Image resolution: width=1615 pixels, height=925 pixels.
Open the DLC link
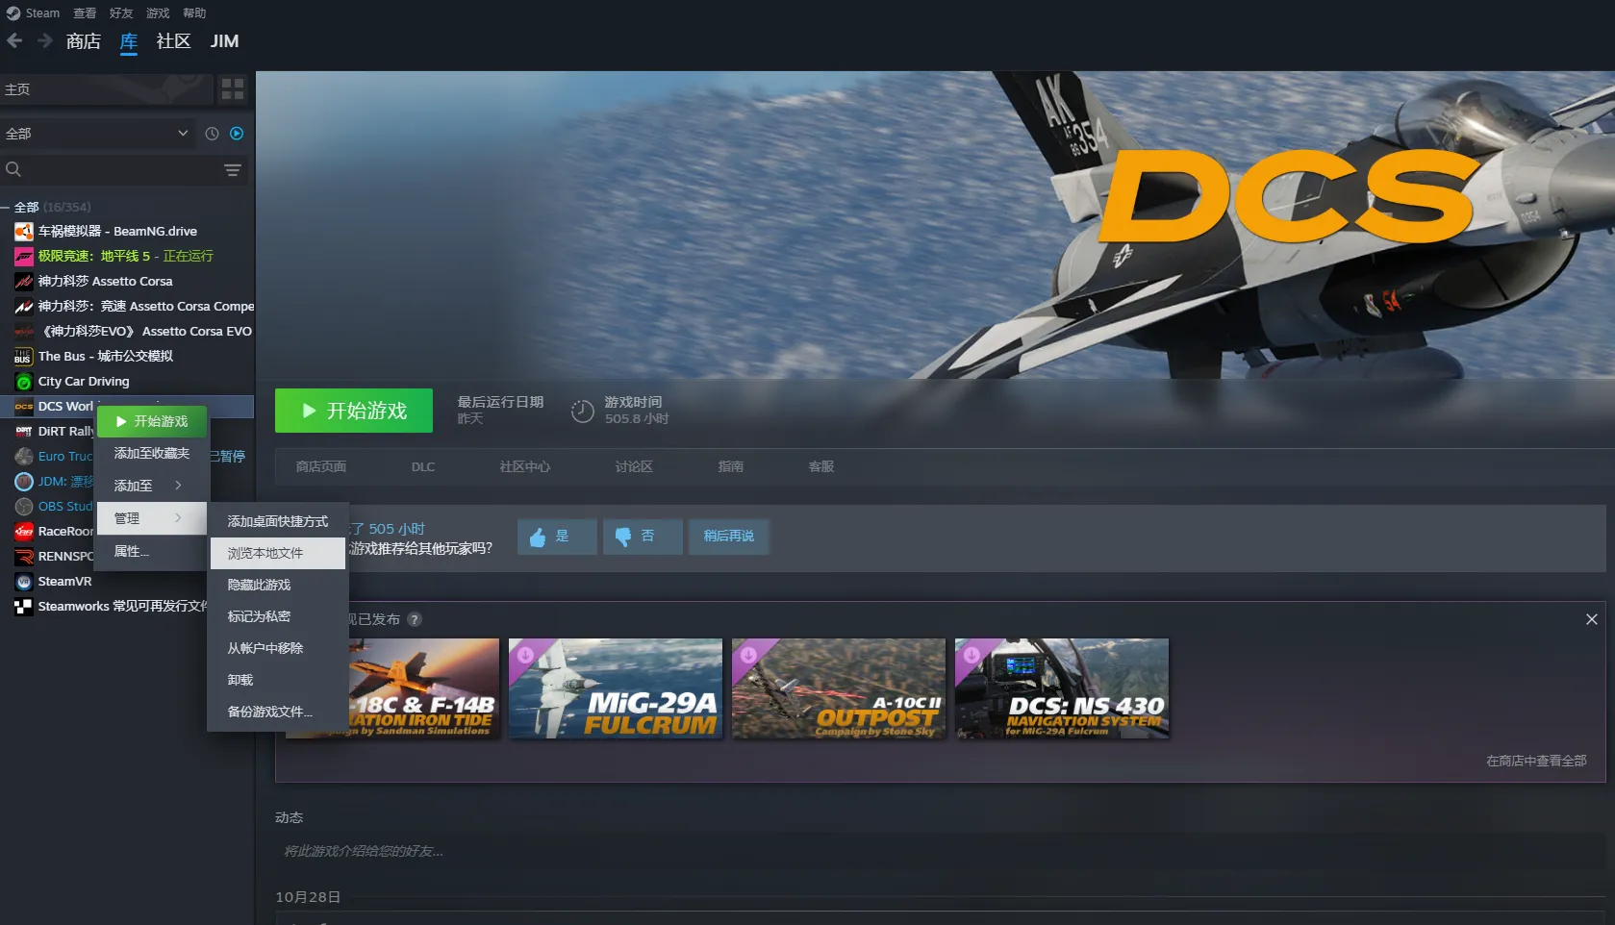coord(423,466)
